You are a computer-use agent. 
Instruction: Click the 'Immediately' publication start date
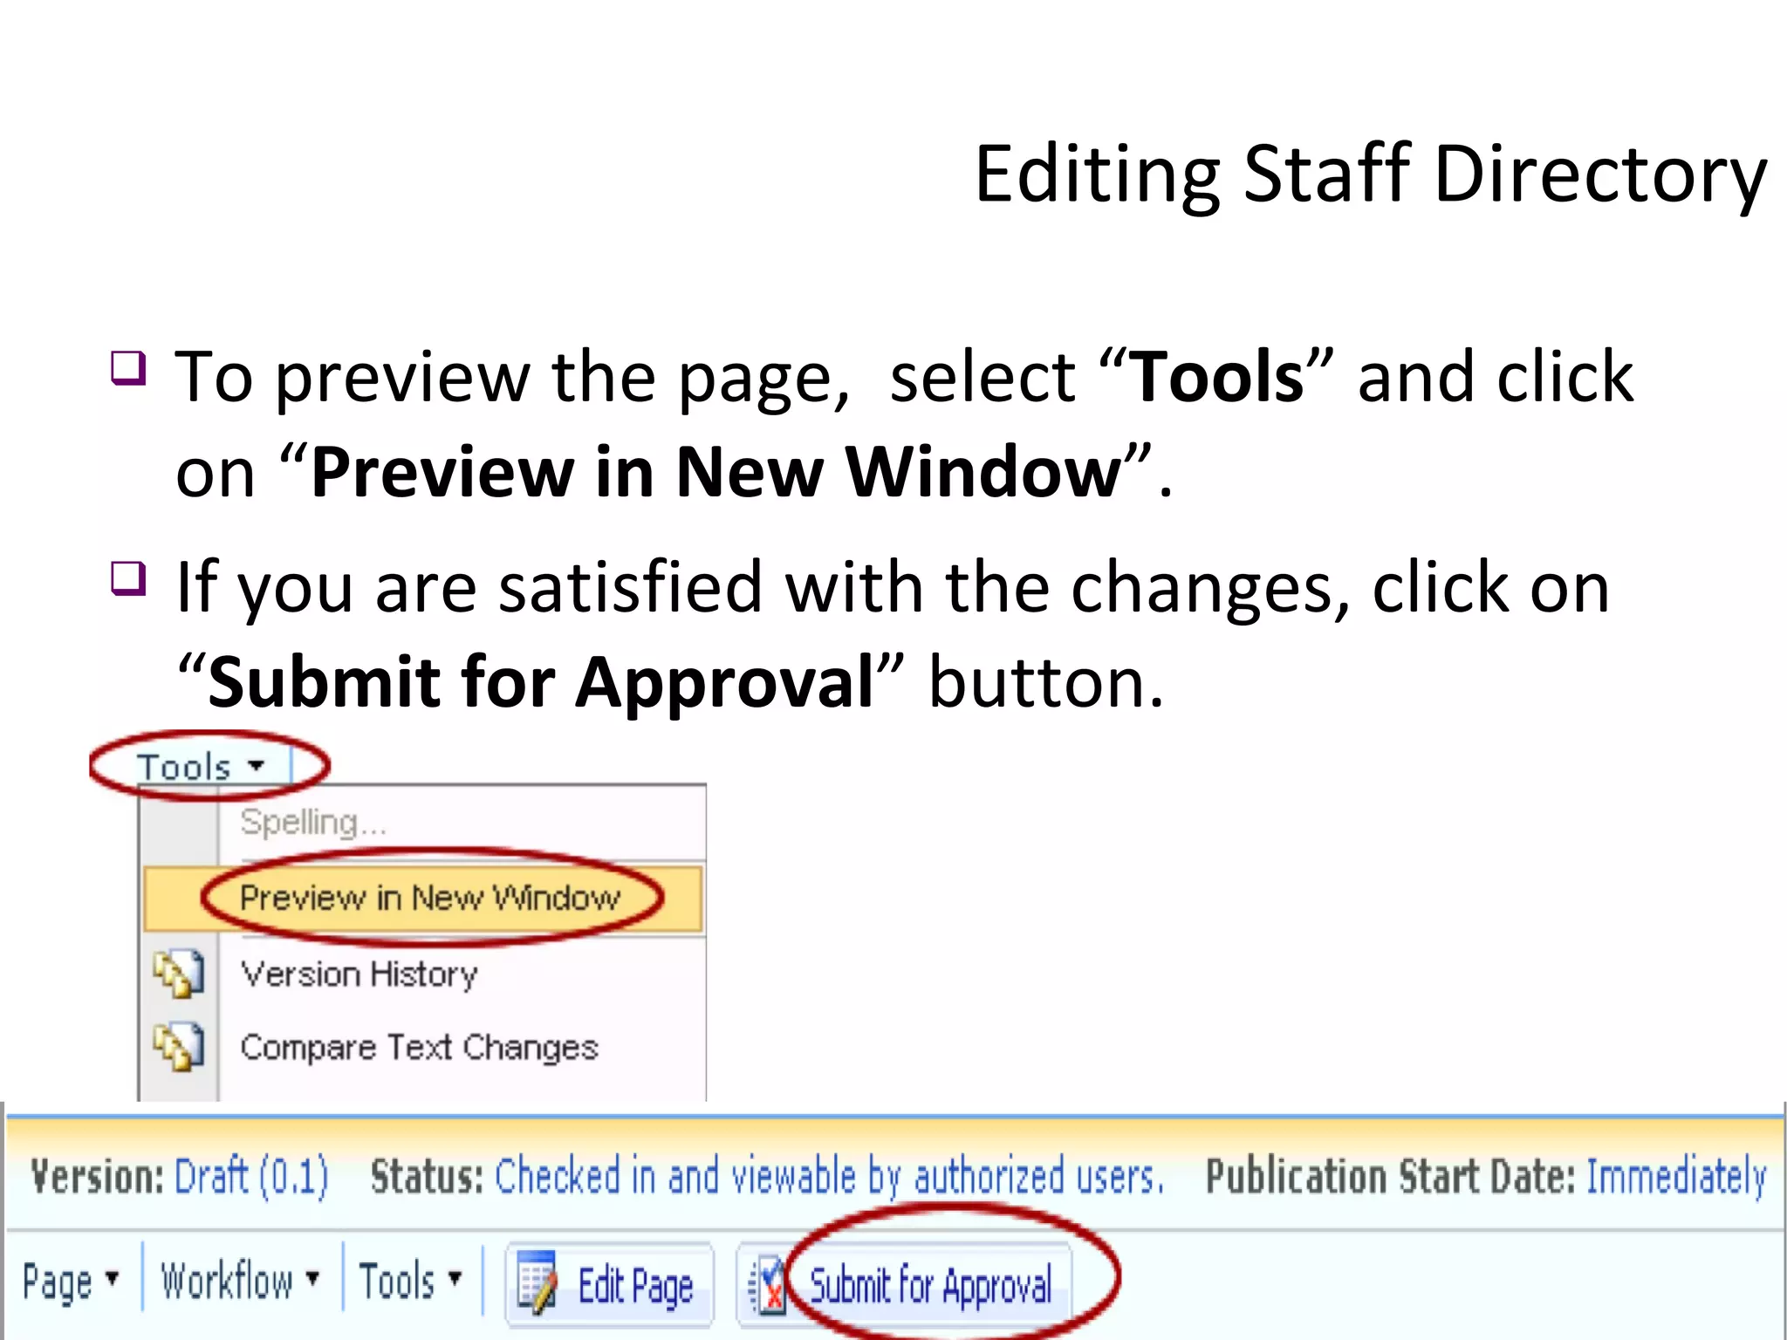[x=1676, y=1176]
